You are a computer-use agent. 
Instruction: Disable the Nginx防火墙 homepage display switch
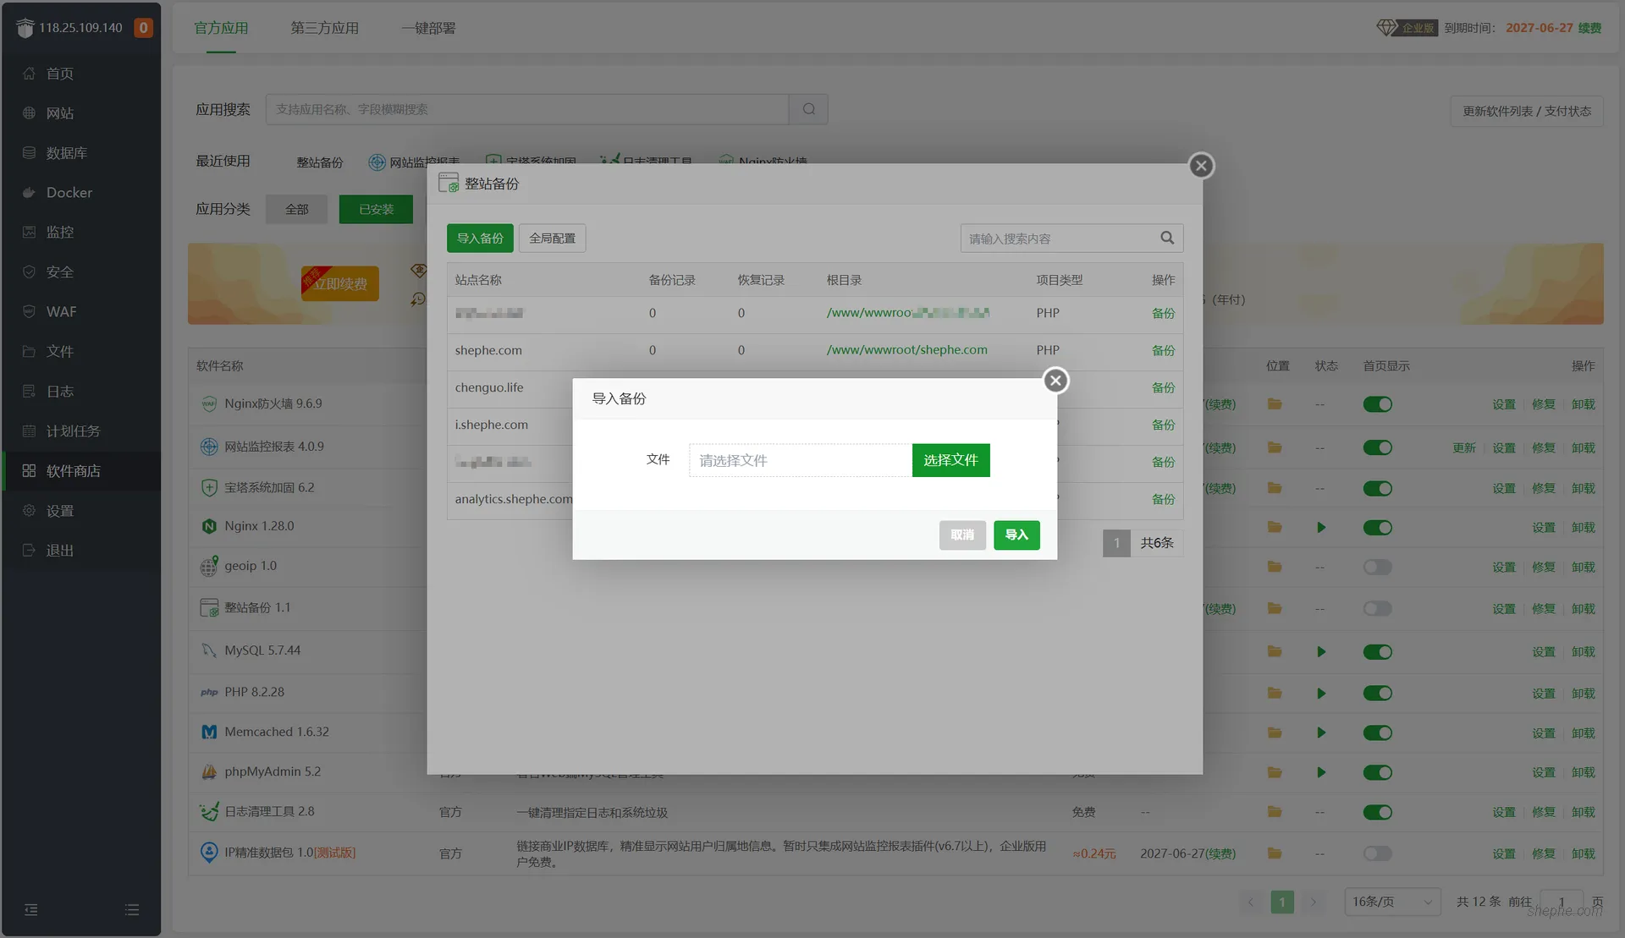click(x=1377, y=404)
